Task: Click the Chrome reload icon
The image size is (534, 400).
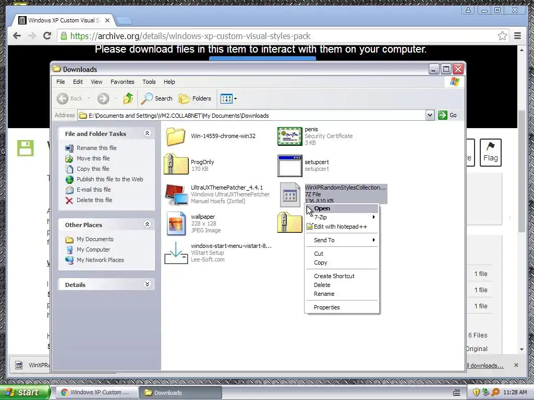Action: point(47,36)
